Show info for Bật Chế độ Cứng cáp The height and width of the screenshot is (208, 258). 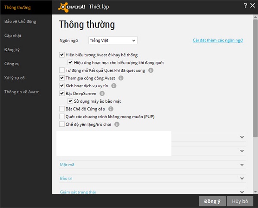click(x=111, y=109)
